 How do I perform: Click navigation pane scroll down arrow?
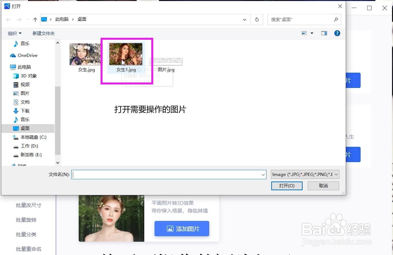click(58, 163)
